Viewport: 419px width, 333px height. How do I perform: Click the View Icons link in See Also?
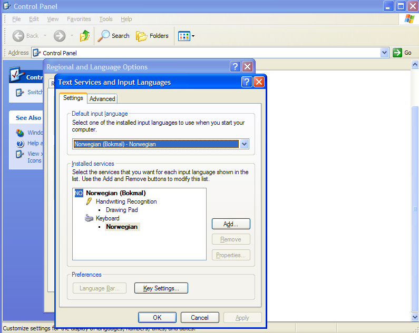tap(35, 157)
